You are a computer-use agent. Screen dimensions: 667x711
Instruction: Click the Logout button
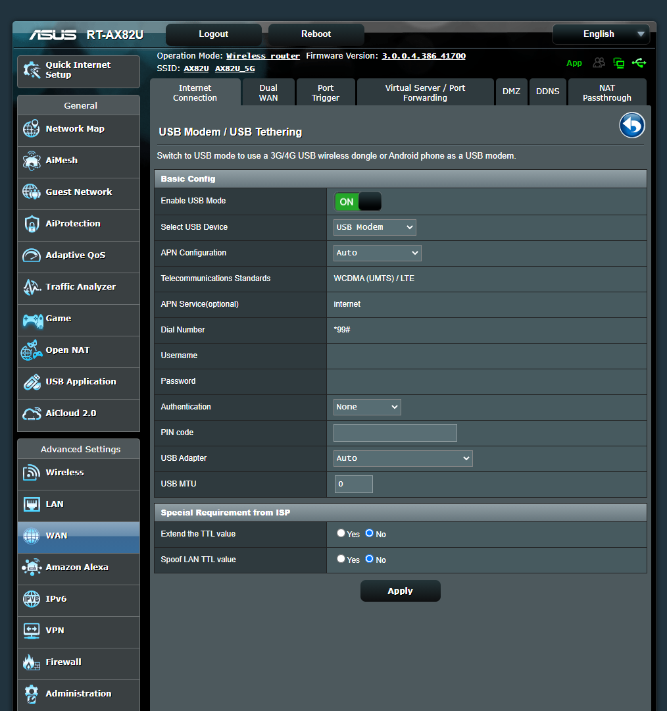(x=213, y=34)
